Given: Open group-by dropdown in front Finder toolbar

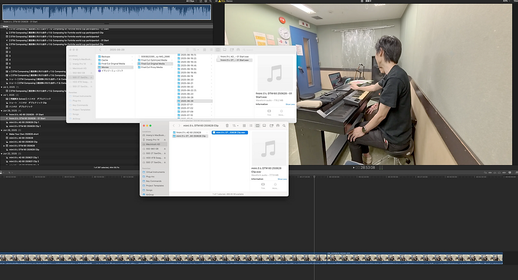Looking at the screenshot, I should 235,125.
